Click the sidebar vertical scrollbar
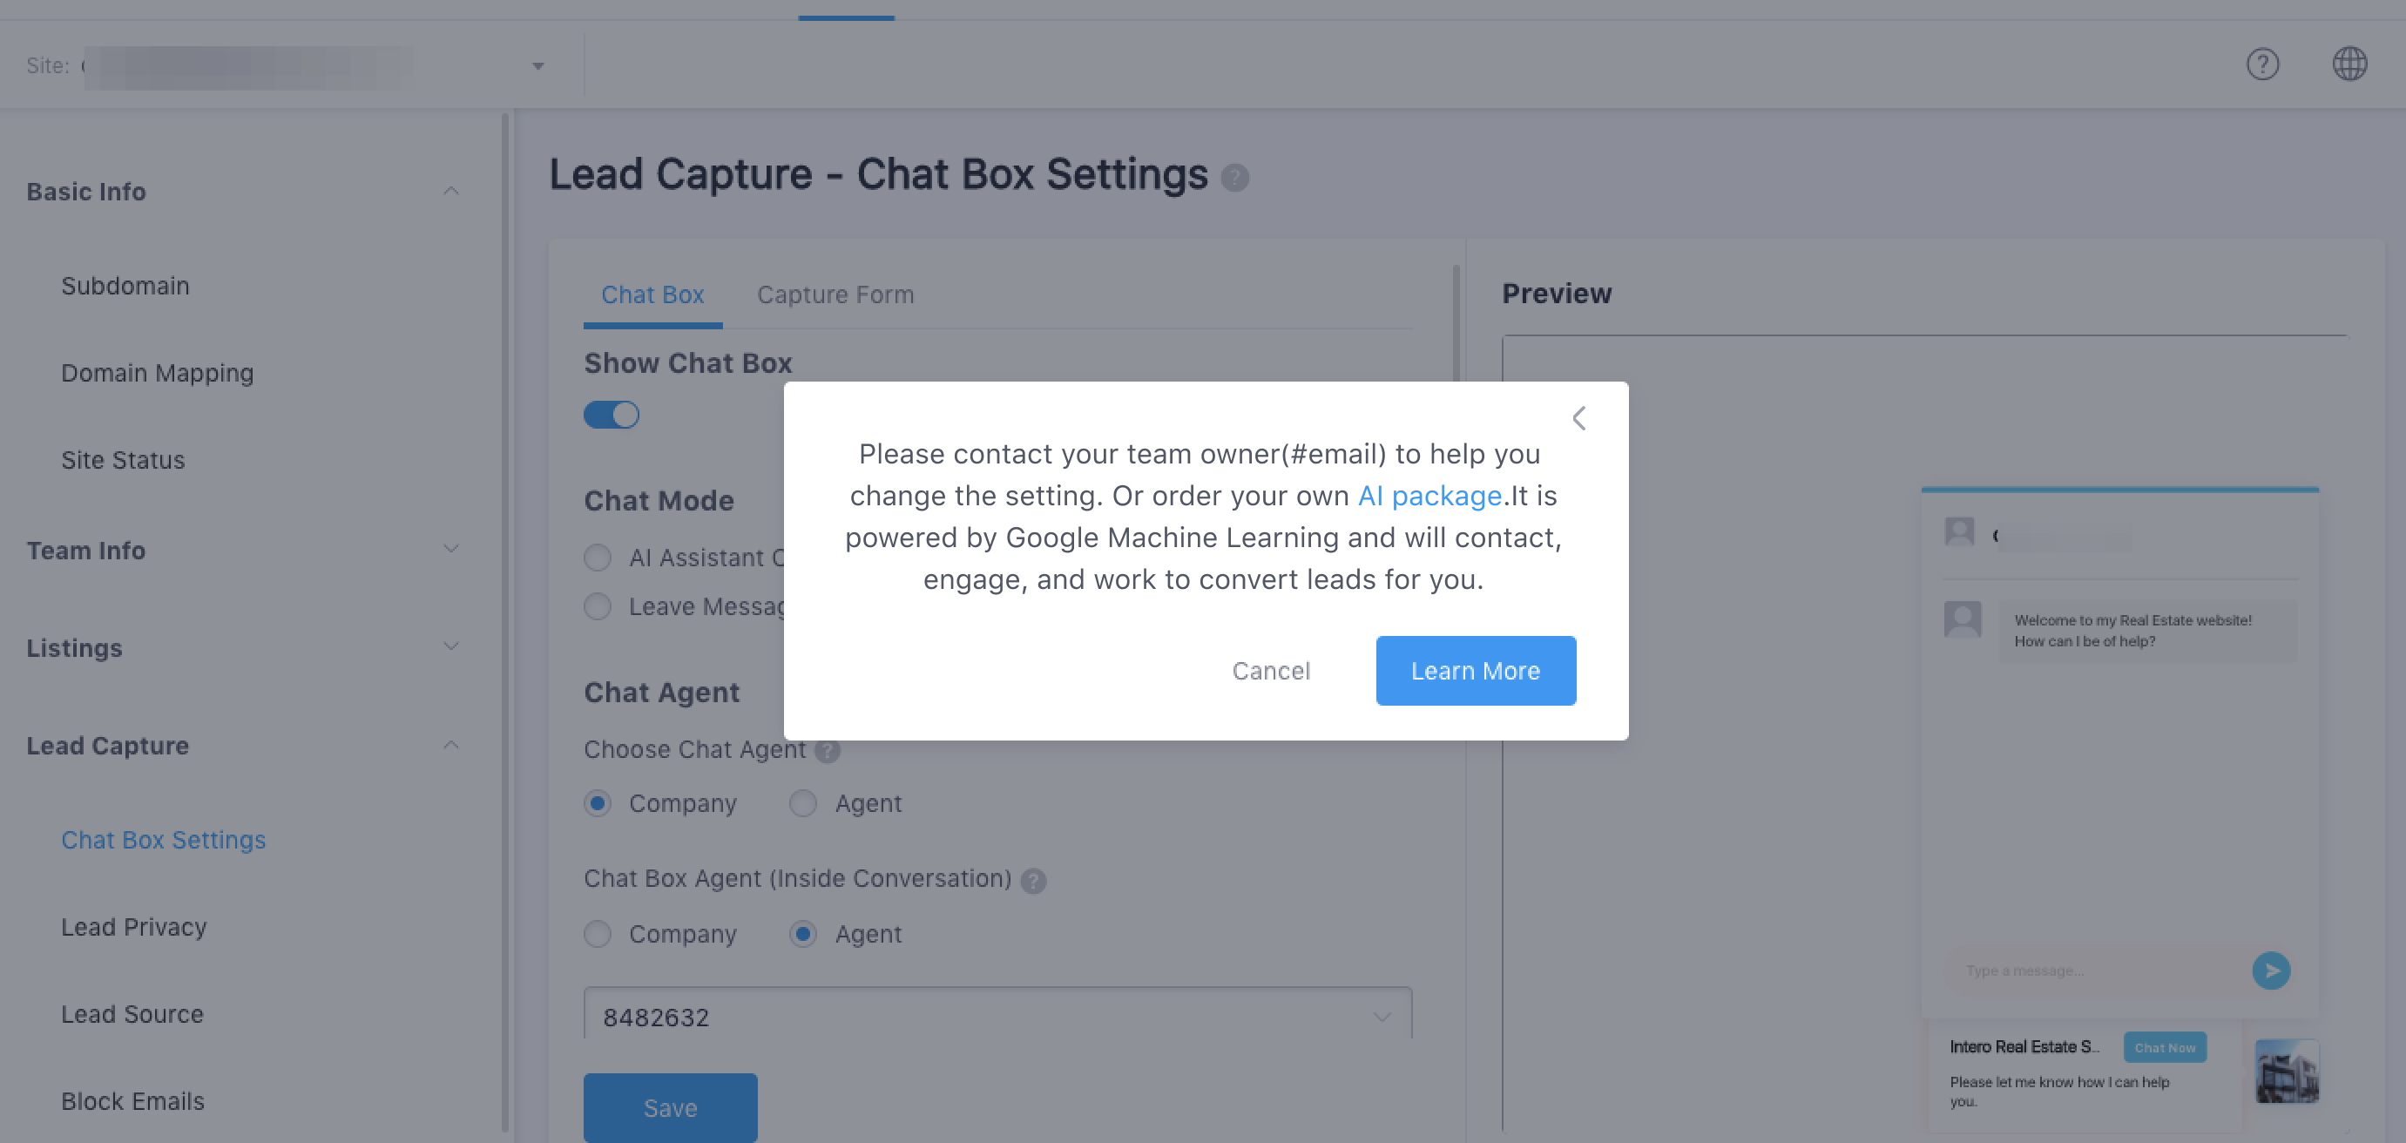Image resolution: width=2406 pixels, height=1143 pixels. 505,624
